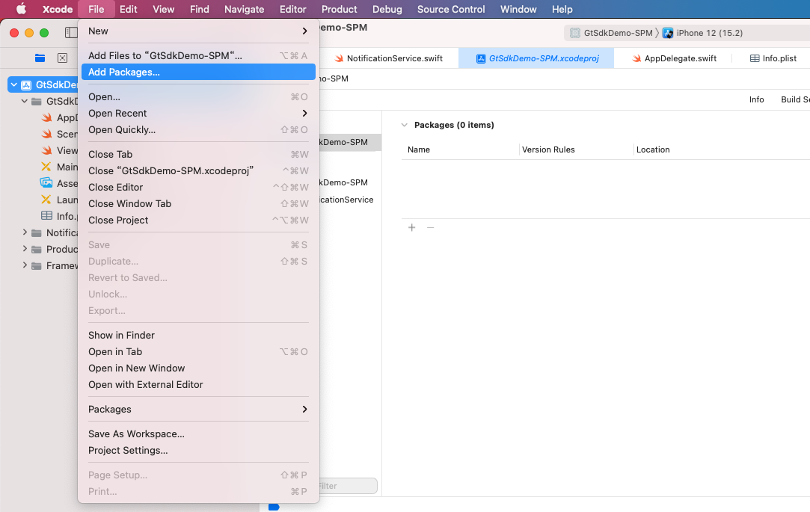Click the add package plus button

pos(411,227)
